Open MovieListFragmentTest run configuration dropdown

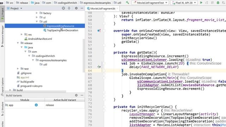tap(150, 2)
